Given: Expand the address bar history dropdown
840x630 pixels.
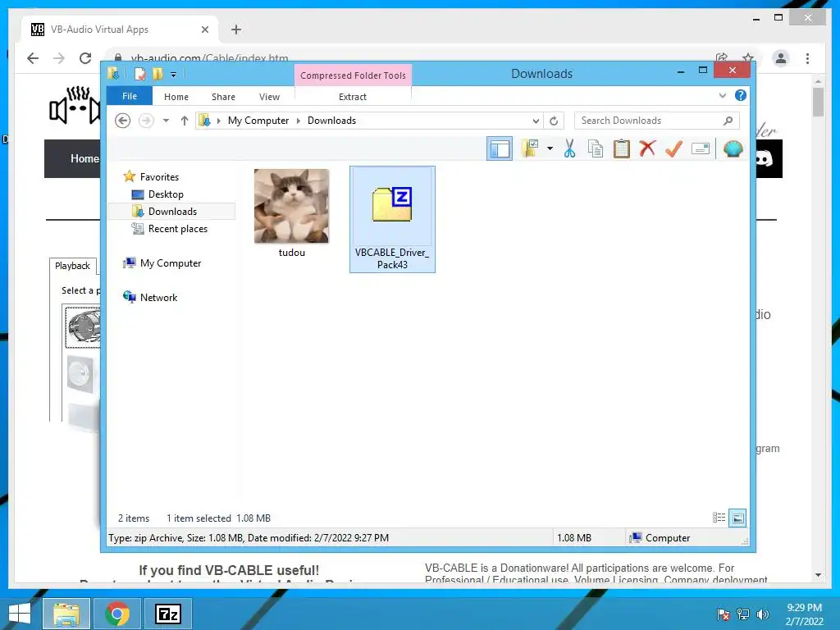Looking at the screenshot, I should point(535,121).
